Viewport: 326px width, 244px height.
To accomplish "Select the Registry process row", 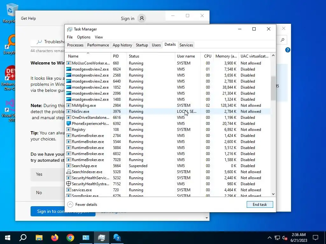I will pyautogui.click(x=168, y=130).
